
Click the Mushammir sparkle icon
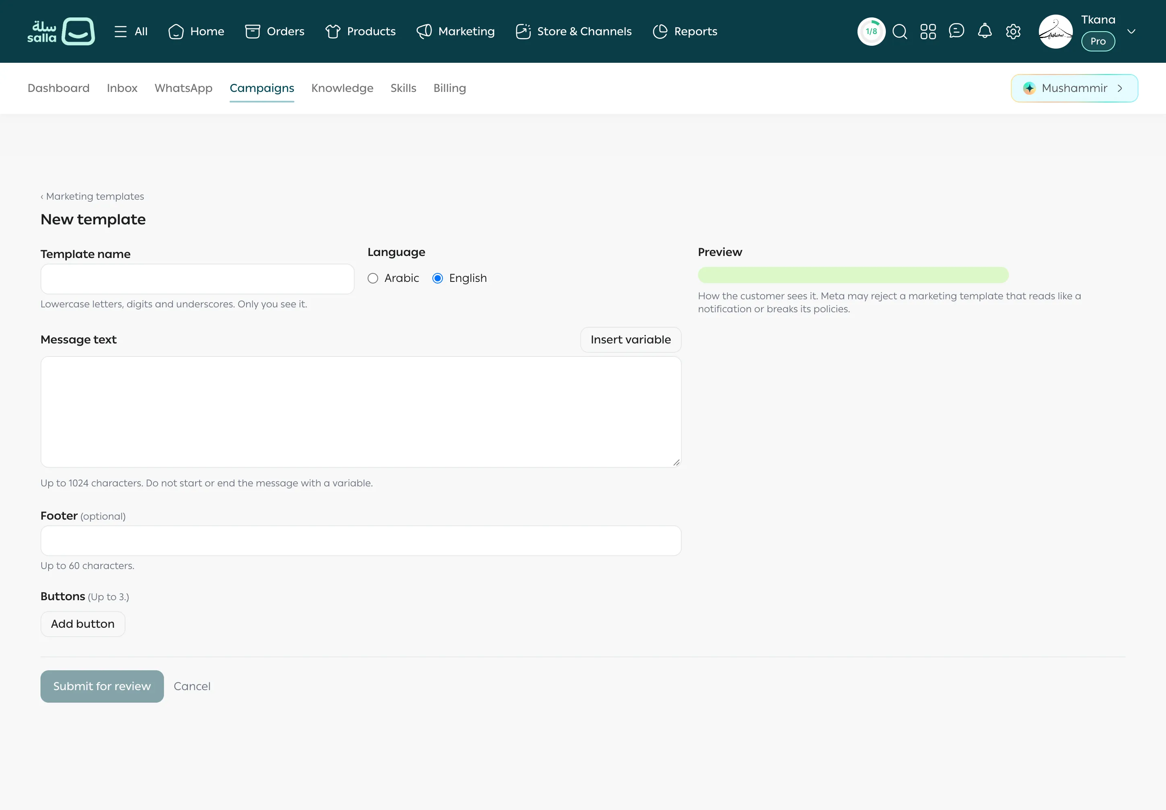coord(1029,88)
